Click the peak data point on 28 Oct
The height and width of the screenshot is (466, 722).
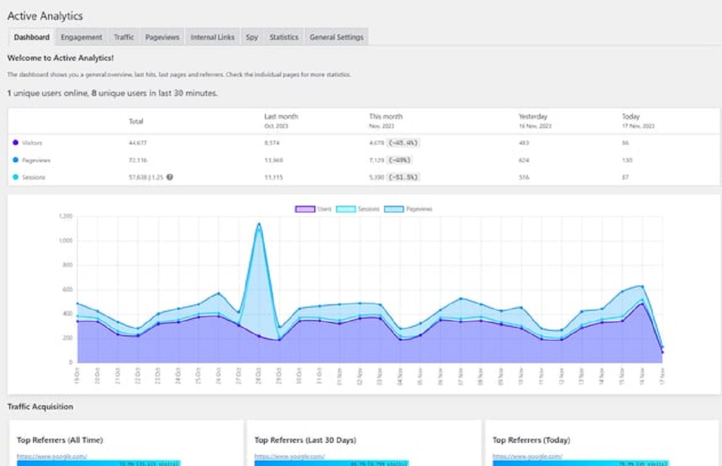pos(261,224)
